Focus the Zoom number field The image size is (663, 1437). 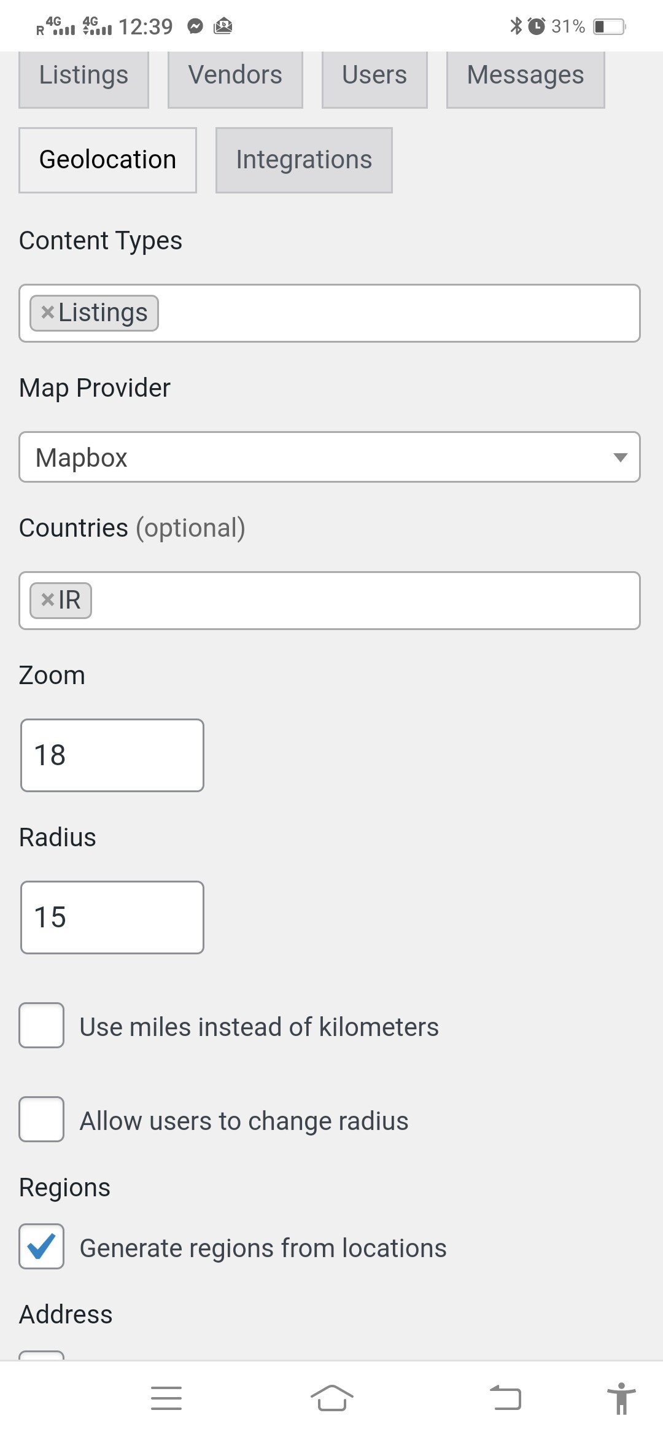tap(112, 755)
